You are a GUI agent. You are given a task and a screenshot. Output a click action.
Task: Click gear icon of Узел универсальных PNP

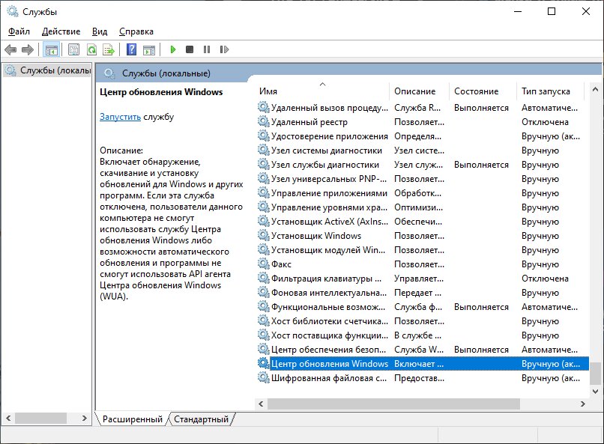[264, 178]
